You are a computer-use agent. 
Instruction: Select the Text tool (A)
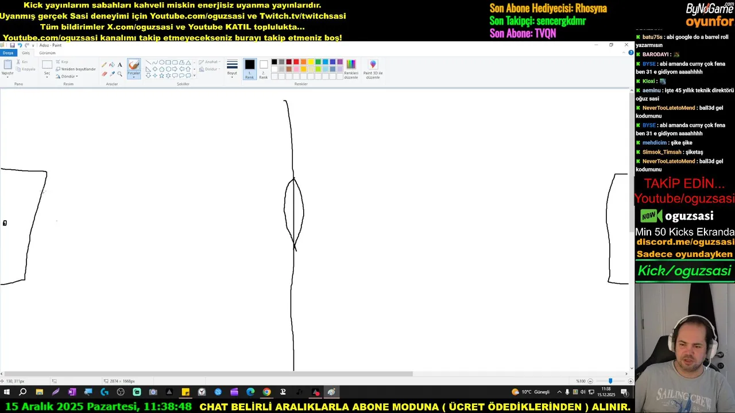coord(120,65)
